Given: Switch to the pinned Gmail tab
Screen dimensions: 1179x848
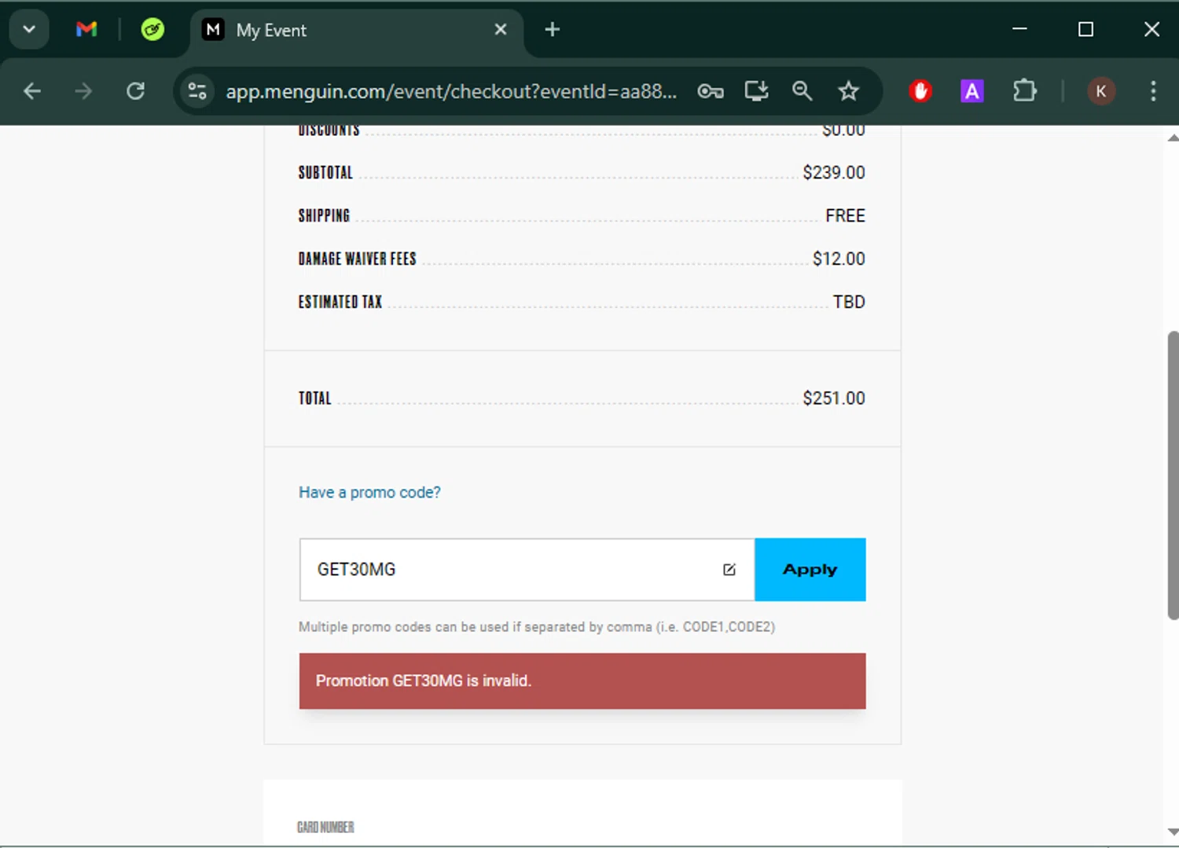Looking at the screenshot, I should pos(86,30).
